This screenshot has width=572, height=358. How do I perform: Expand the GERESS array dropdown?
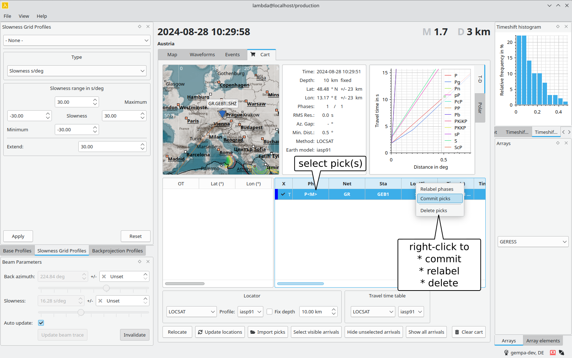coord(532,242)
